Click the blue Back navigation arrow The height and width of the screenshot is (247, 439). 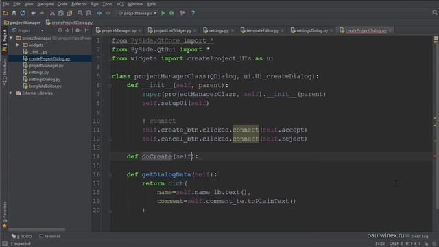click(x=99, y=13)
